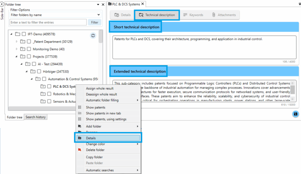Tick the Monitoring Demo checkbox
Viewport: 301px width, 174px height.
pos(29,49)
